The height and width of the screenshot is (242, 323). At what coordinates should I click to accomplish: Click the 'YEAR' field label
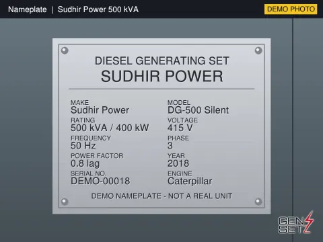coord(176,156)
